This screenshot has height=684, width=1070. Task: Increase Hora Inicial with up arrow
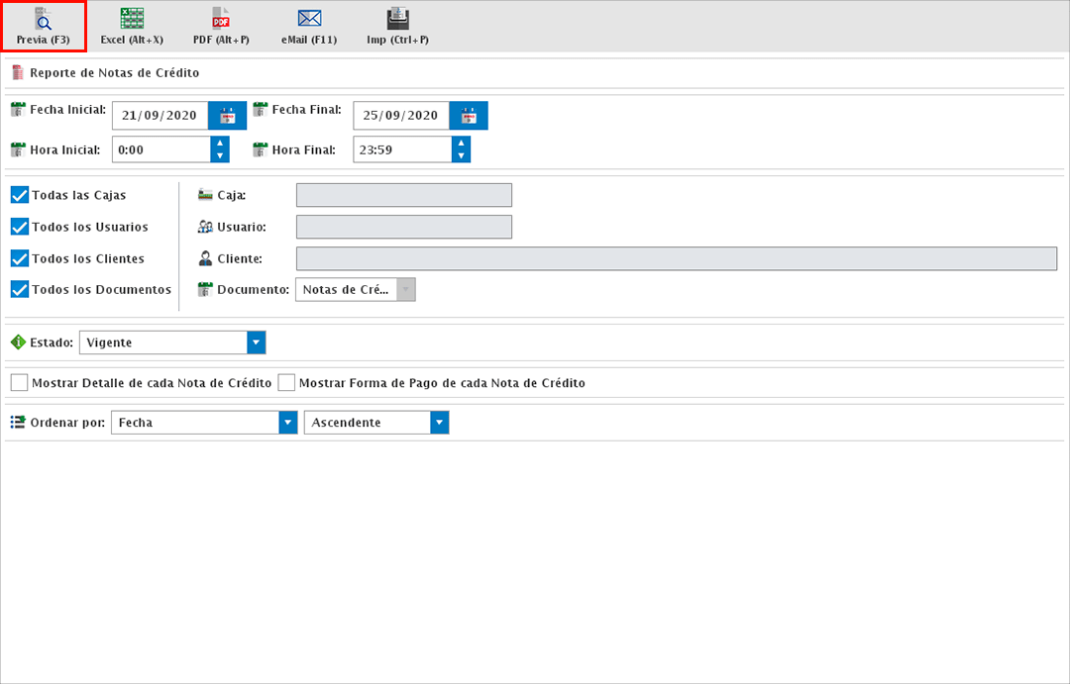click(x=219, y=144)
